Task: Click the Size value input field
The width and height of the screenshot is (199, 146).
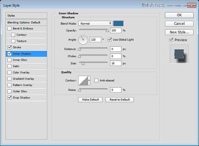Action: 115,63
